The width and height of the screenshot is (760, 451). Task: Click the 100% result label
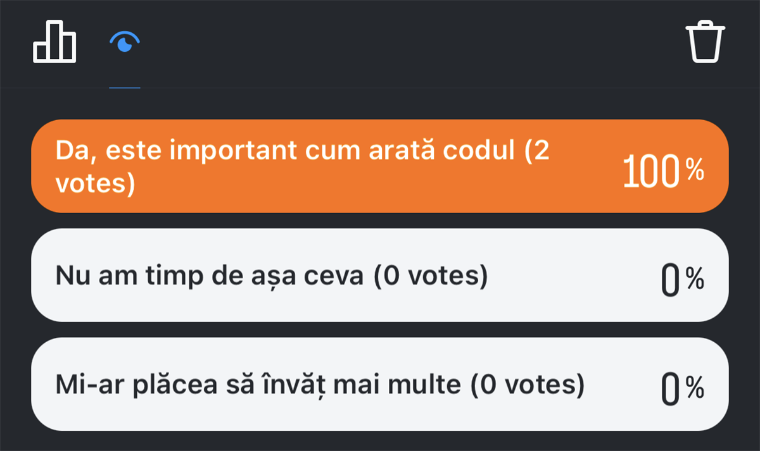[x=662, y=171]
